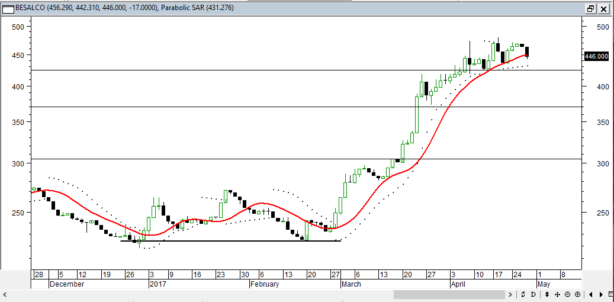Click the '250' label on left price axis
The image size is (614, 302).
[19, 213]
